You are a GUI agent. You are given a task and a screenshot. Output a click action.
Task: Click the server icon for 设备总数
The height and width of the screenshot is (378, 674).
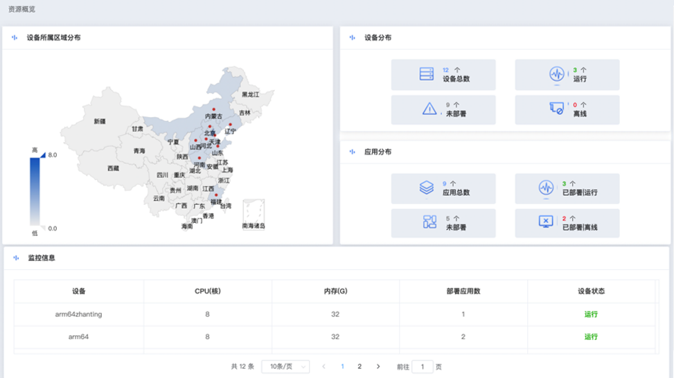coord(426,74)
